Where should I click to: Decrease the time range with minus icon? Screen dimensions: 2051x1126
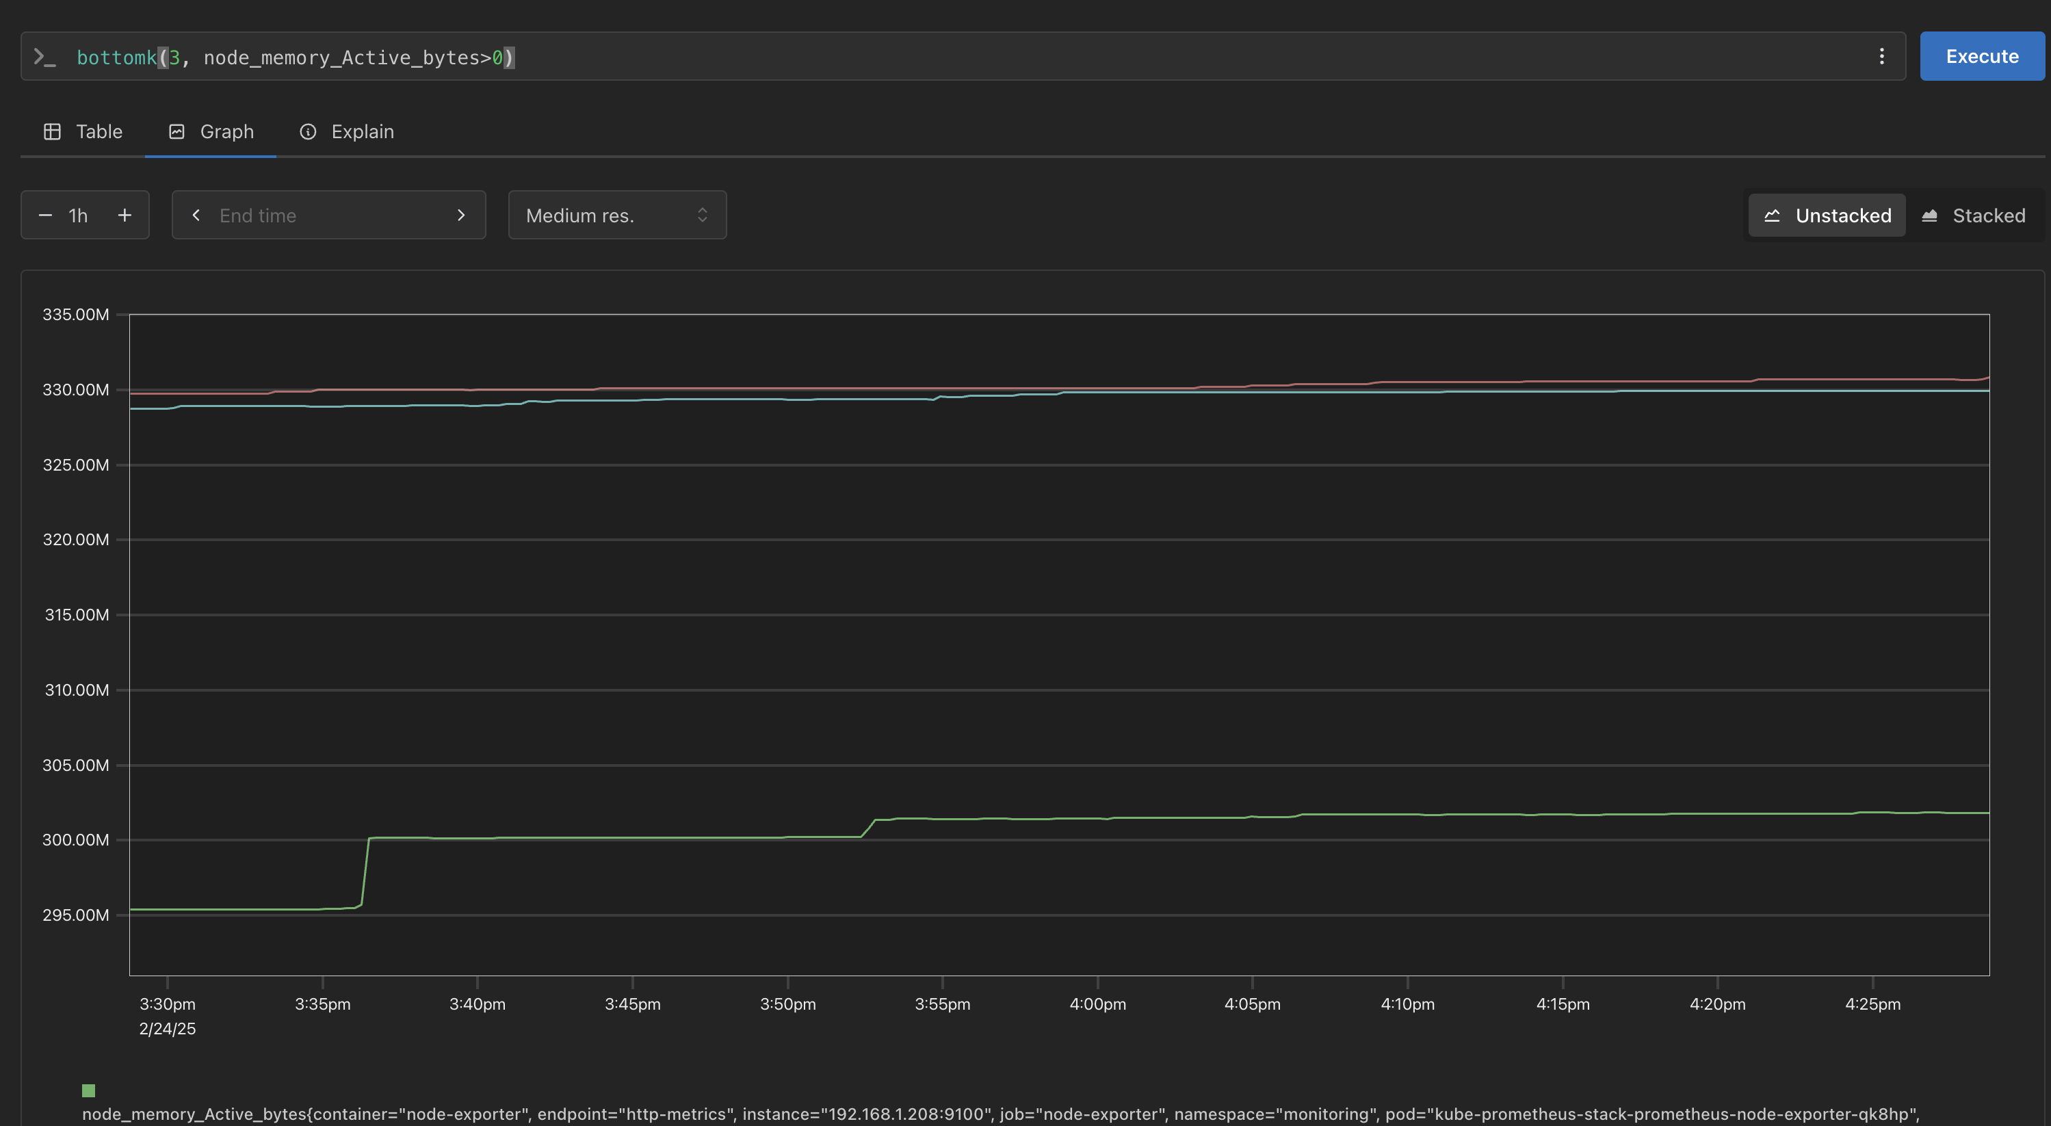point(45,215)
